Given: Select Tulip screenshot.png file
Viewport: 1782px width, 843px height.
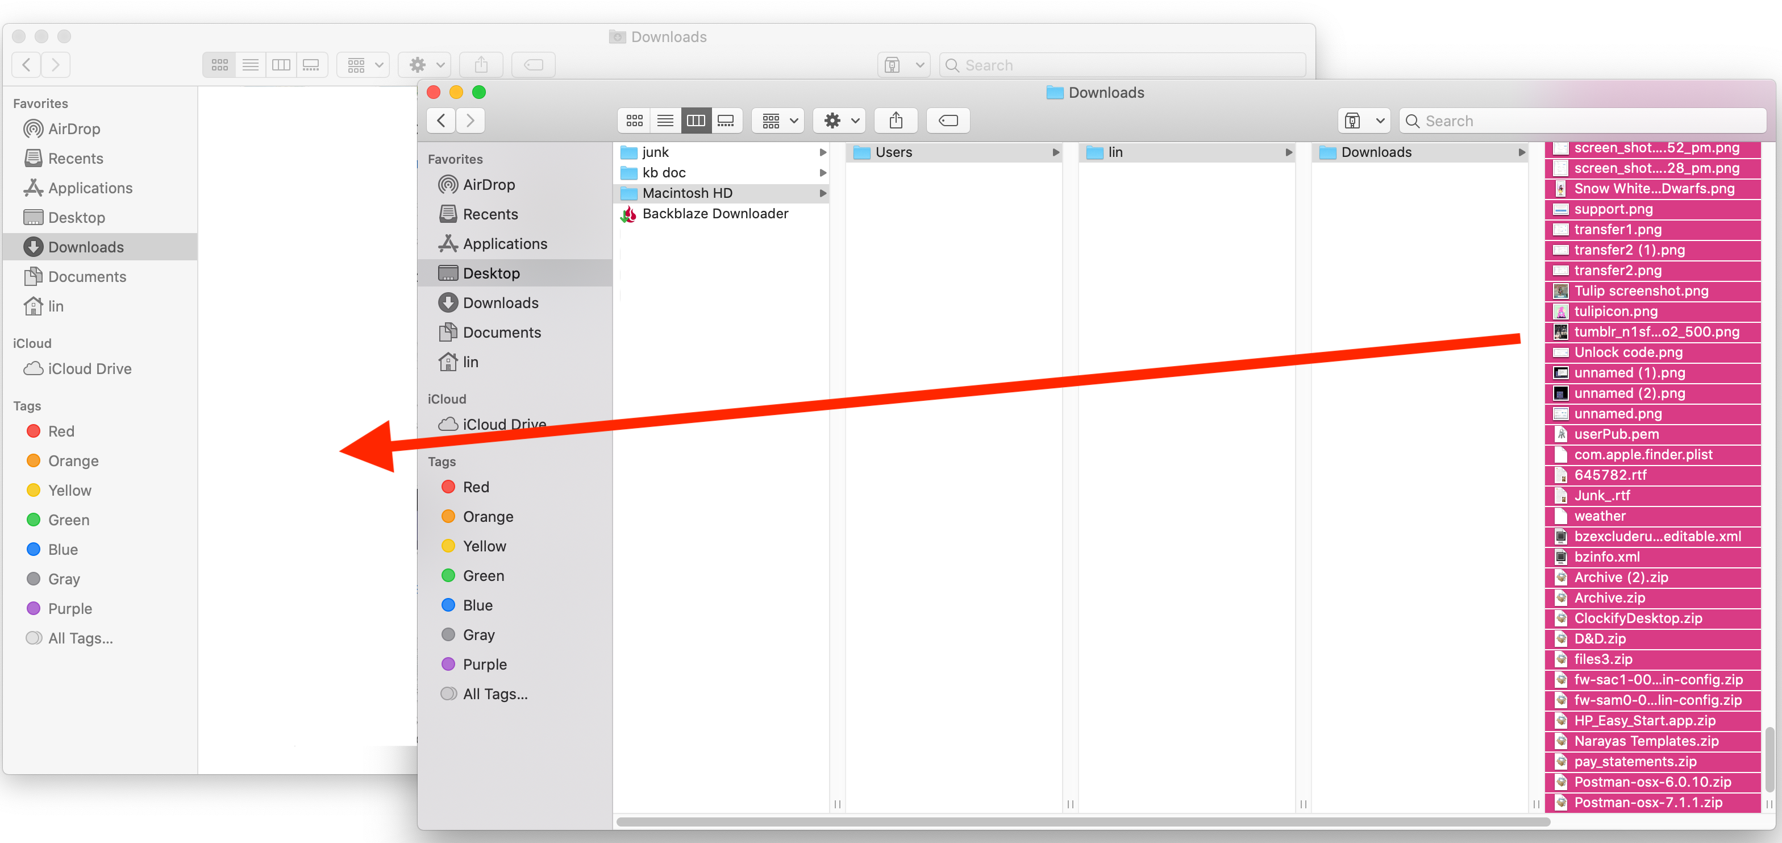Looking at the screenshot, I should 1652,290.
